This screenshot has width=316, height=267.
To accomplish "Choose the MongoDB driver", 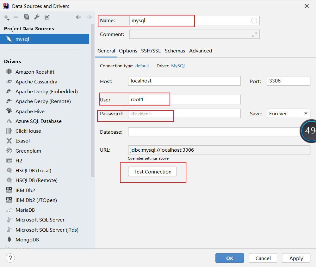I will [27, 240].
